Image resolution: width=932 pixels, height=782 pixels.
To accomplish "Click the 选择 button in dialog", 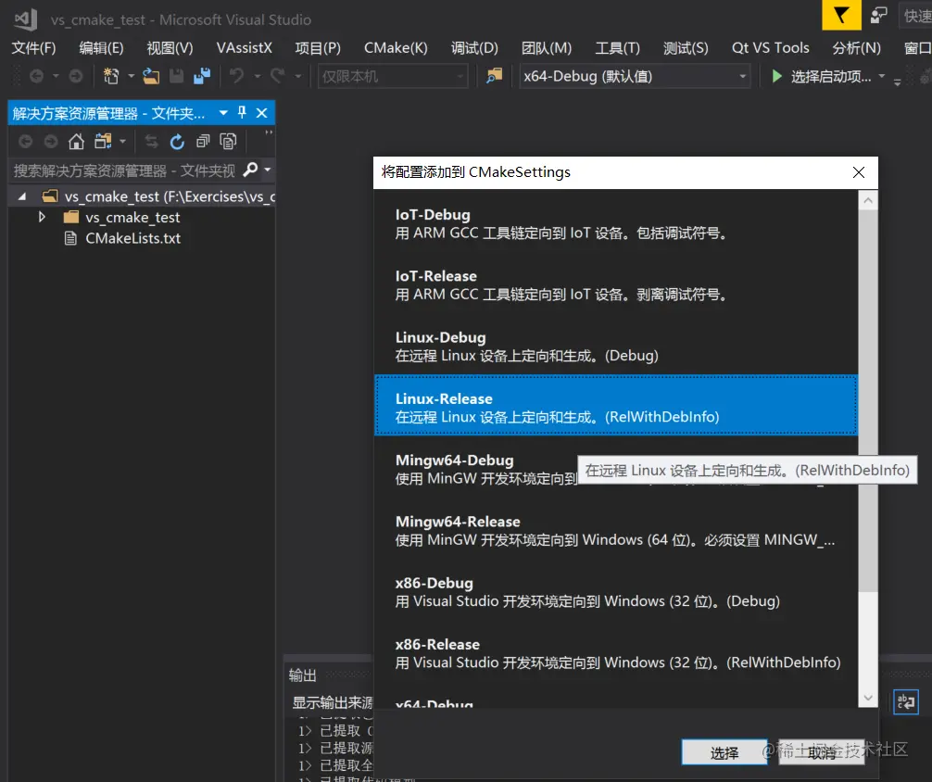I will [x=724, y=753].
